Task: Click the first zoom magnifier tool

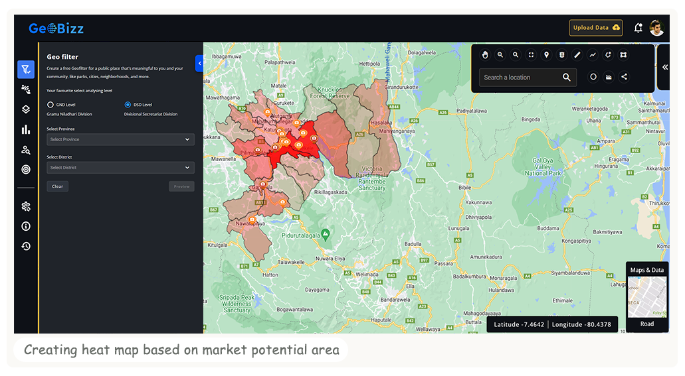Action: [500, 55]
